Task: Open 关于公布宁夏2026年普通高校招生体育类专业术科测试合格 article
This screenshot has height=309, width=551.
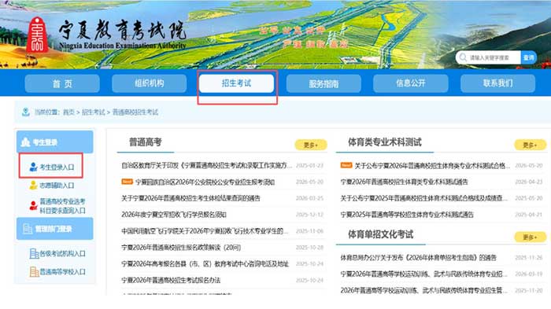Action: click(432, 165)
